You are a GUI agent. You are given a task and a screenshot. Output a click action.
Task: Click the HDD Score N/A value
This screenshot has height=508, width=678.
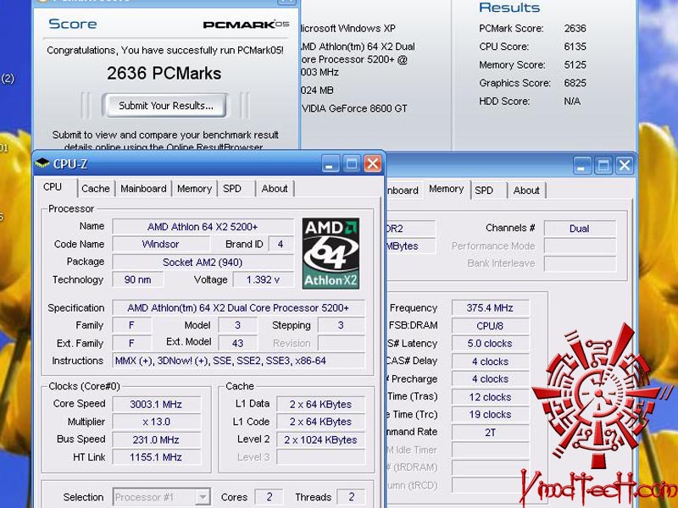click(x=572, y=101)
